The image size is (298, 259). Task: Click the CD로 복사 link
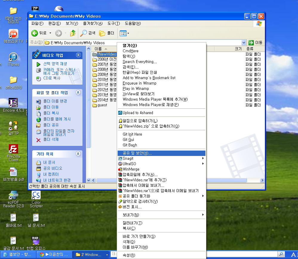[52, 78]
